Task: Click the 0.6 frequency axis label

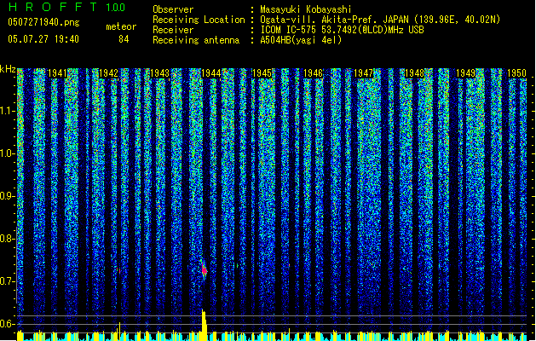Action: coord(8,324)
